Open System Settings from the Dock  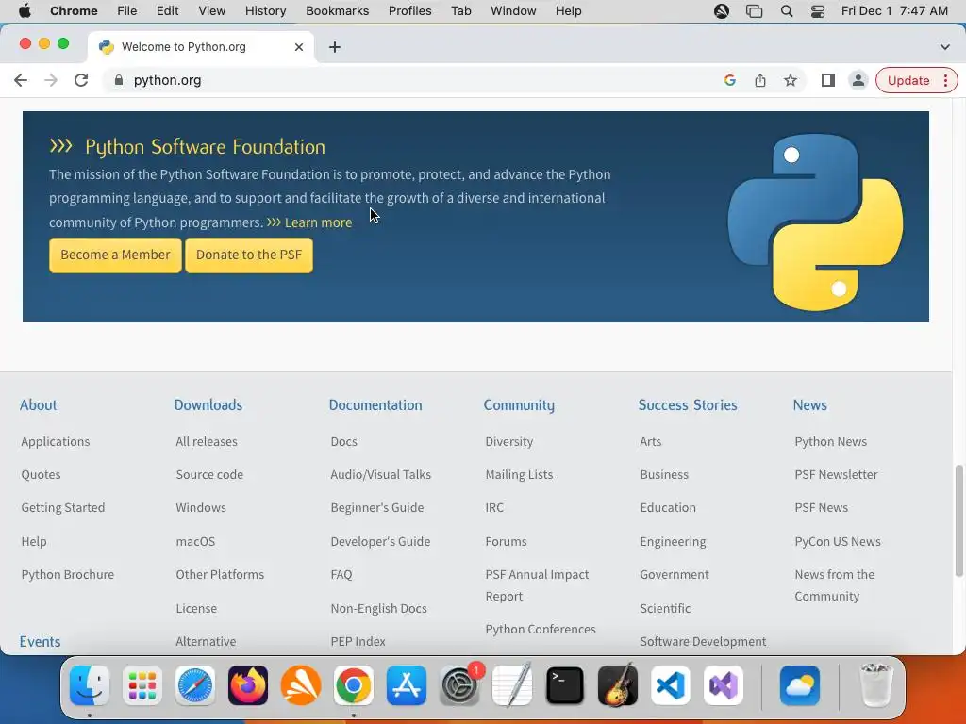coord(459,685)
